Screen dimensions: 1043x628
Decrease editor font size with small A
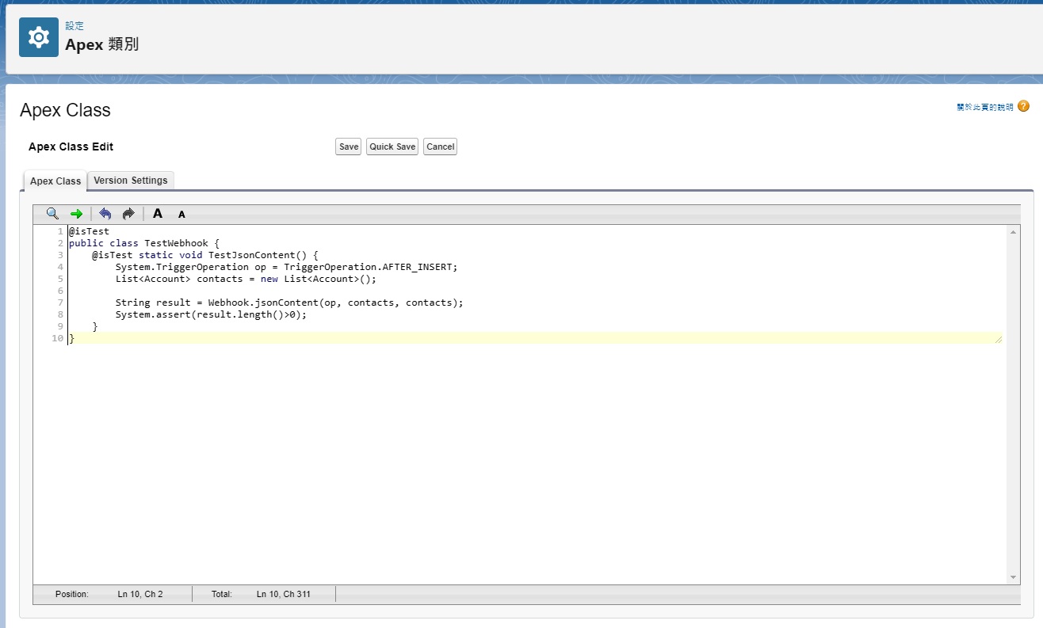181,215
